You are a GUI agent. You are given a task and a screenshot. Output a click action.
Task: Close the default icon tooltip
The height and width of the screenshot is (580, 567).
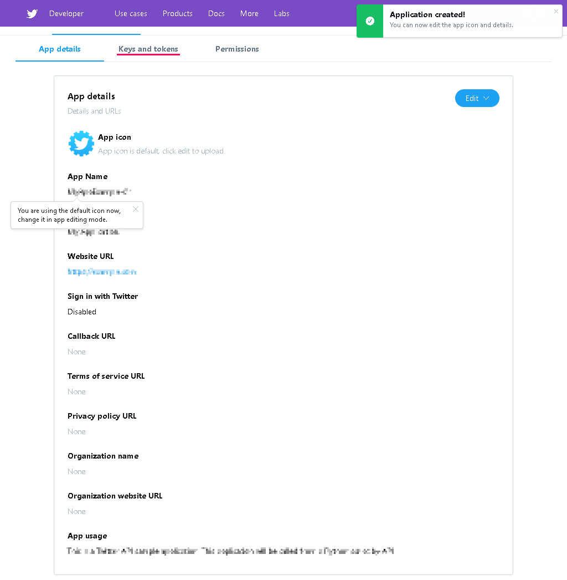point(136,210)
